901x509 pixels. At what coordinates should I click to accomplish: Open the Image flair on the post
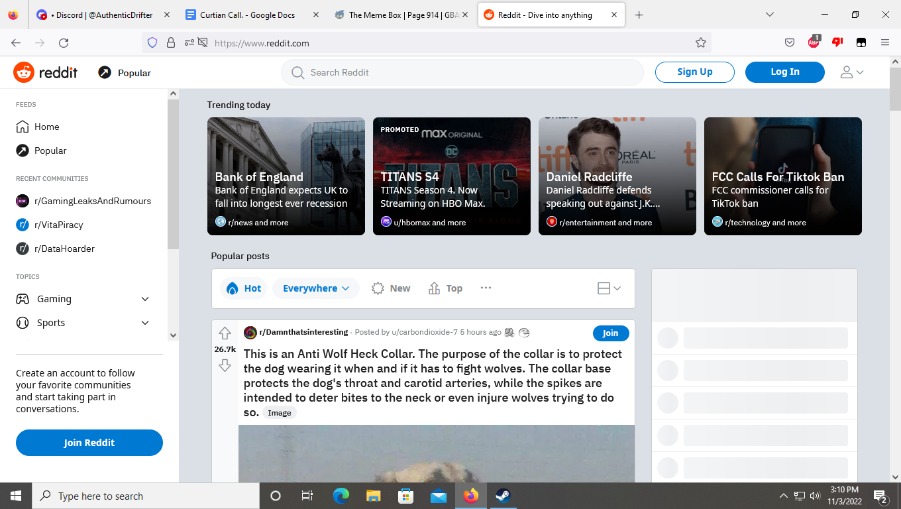coord(280,413)
